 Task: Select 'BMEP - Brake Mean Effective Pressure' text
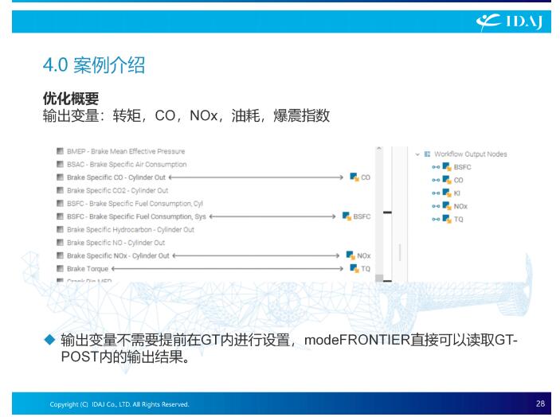coord(126,151)
